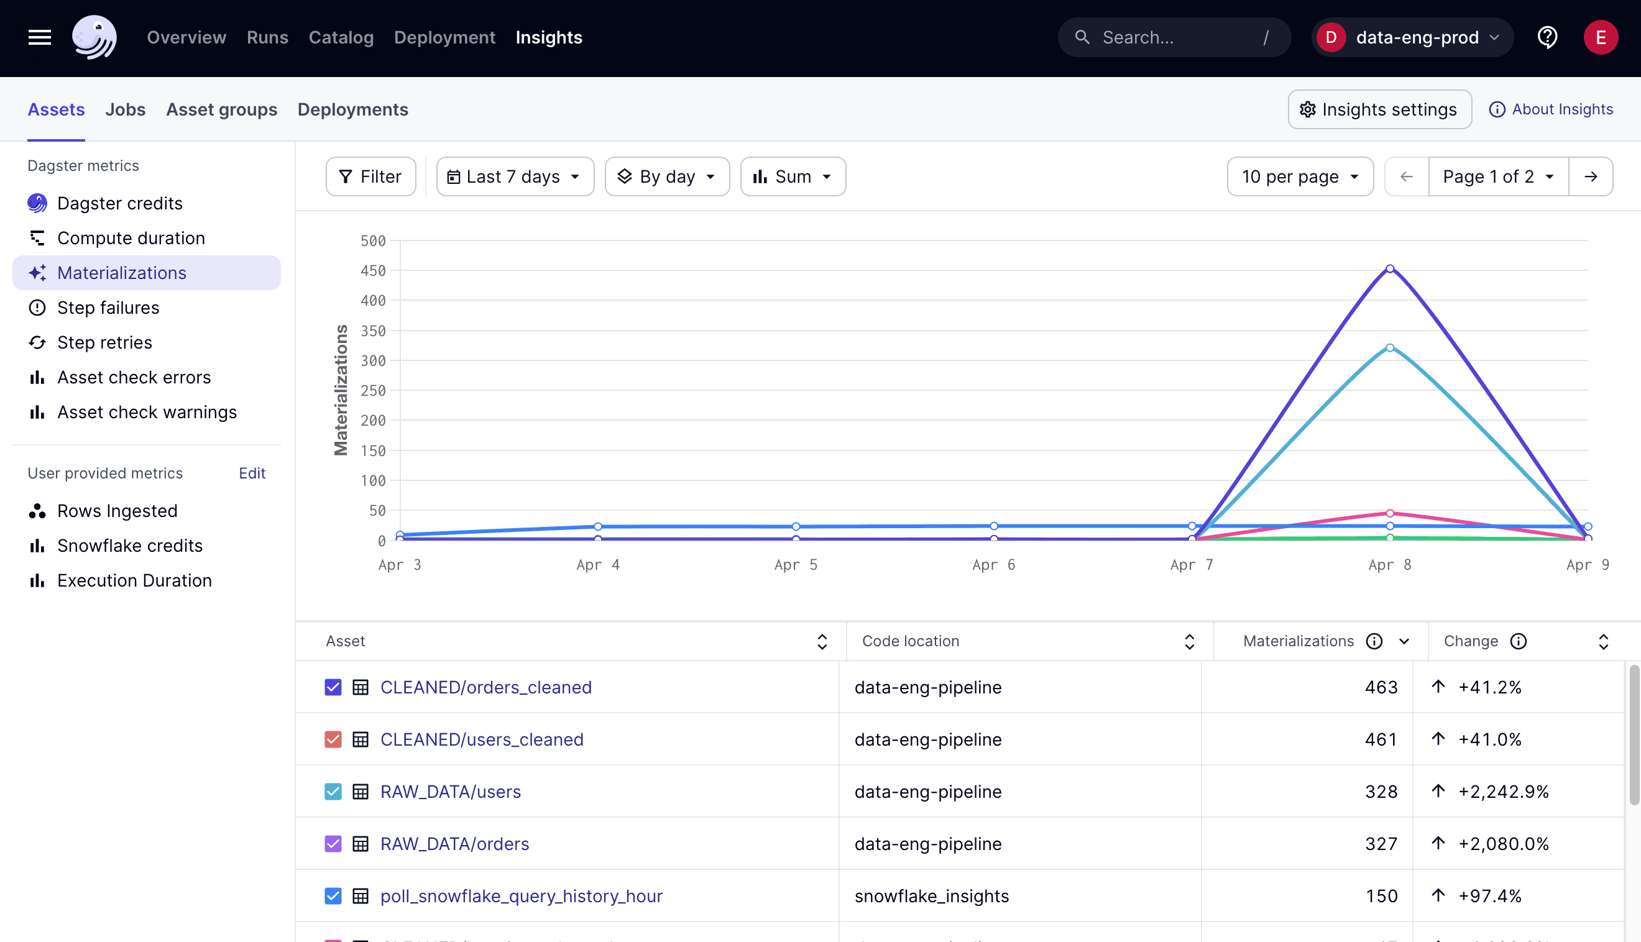Uncheck the poll_snowflake_query_history_hour checkbox
The height and width of the screenshot is (942, 1641).
click(x=333, y=895)
